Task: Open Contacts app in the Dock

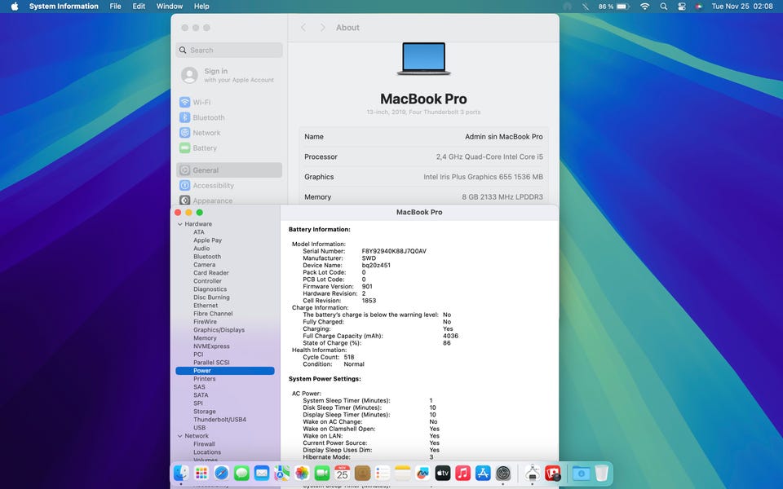Action: click(362, 473)
